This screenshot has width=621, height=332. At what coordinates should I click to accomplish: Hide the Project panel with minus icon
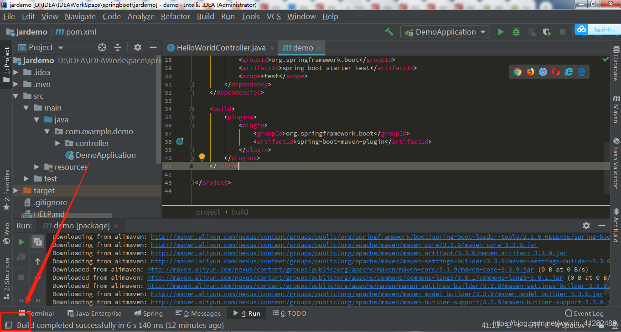(153, 47)
